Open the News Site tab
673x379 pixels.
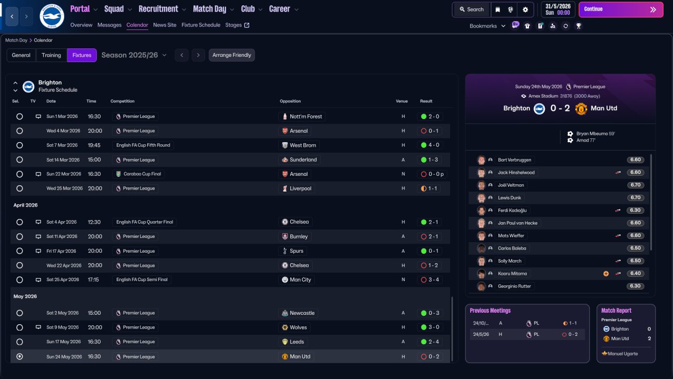click(x=165, y=25)
